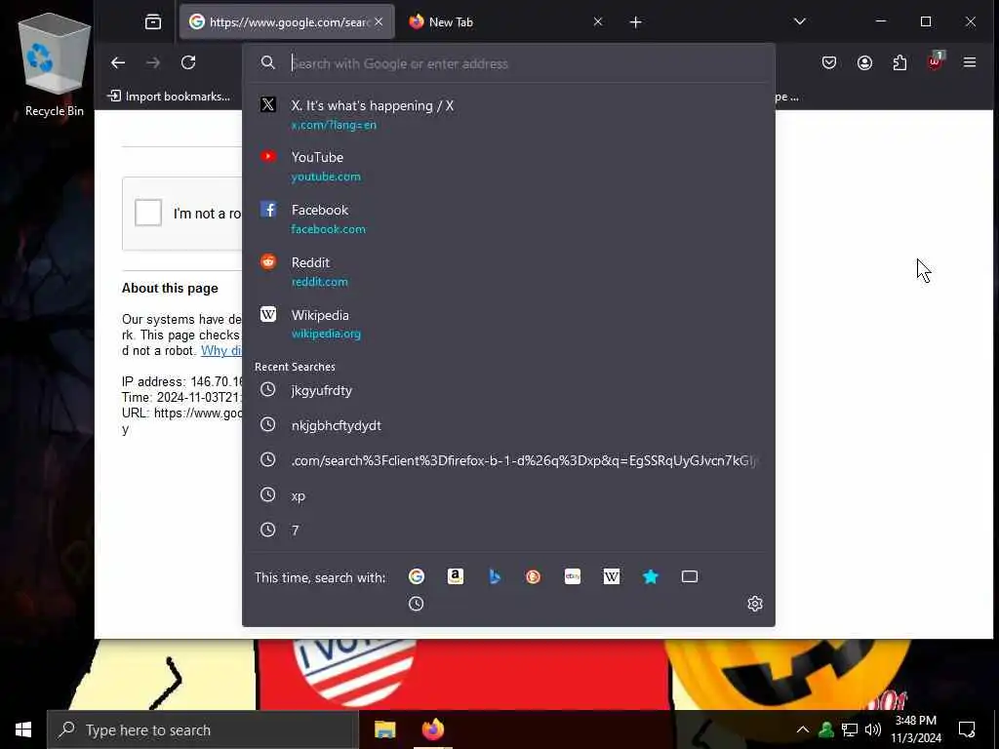
Task: Open X. It's what's happening suggestion
Action: coord(508,114)
